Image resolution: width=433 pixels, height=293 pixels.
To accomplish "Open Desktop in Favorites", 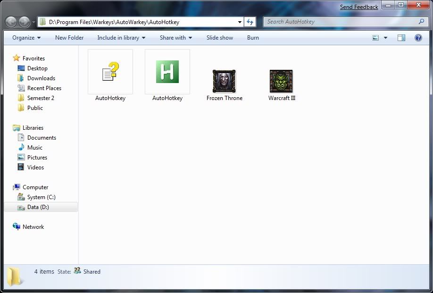I will [x=37, y=68].
